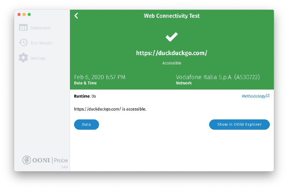Screen dimensions: 288x190
Task: Click the green macOS zoom button
Action: 29,14
